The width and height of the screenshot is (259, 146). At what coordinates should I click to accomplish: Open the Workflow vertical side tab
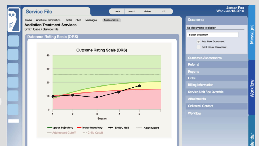(252, 88)
